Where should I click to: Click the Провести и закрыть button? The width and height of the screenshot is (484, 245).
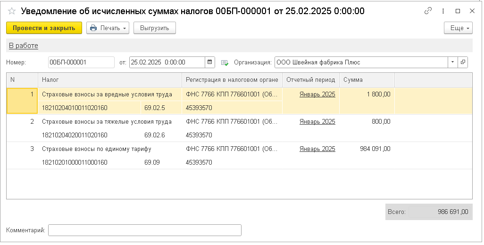coord(44,28)
